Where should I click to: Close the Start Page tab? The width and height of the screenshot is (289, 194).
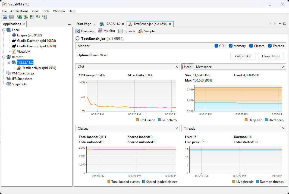(x=94, y=24)
